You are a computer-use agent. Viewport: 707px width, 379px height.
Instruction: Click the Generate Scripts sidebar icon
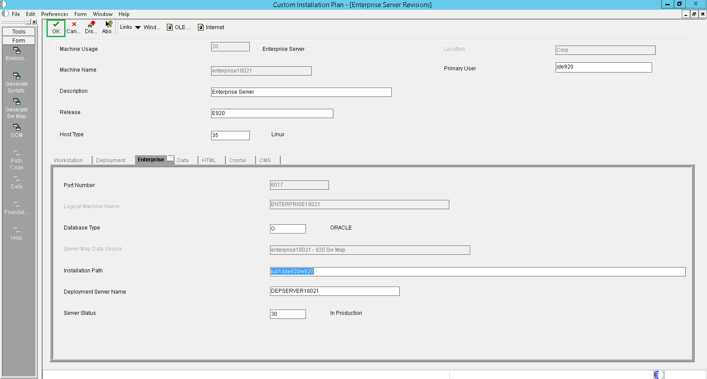[x=17, y=83]
